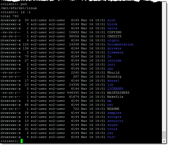Click the vertical scrollbar thumb
The height and width of the screenshot is (146, 169).
pyautogui.click(x=164, y=135)
